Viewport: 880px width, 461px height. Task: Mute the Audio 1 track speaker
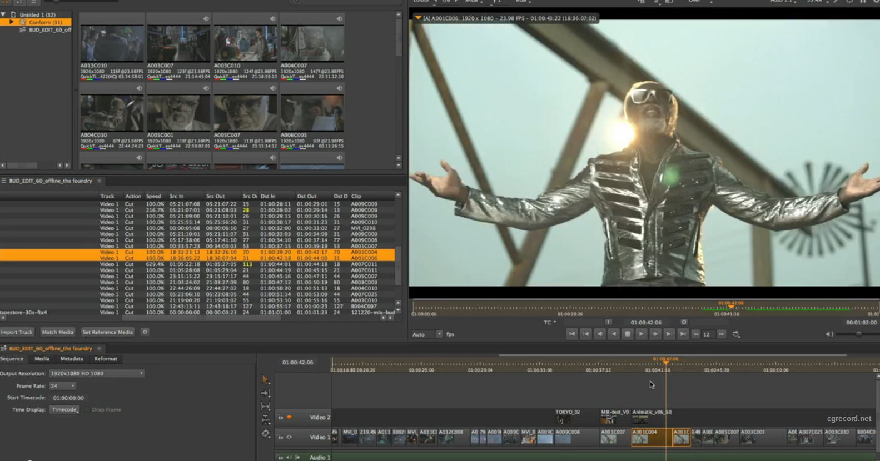[289, 458]
